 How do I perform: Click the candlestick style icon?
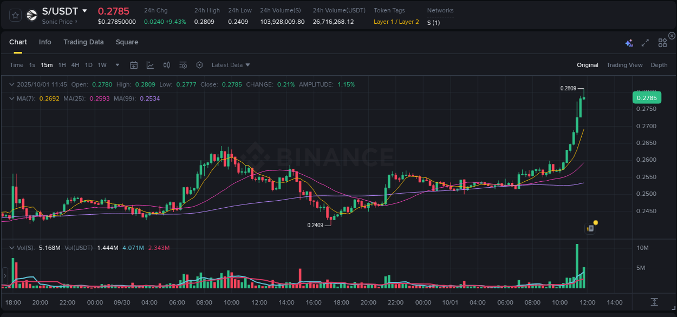click(x=166, y=65)
